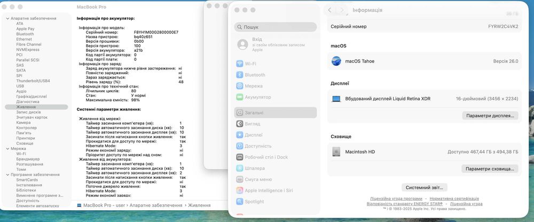Open Ліцензійна угода програми link
Image resolution: width=534 pixels, height=222 pixels.
(396, 199)
